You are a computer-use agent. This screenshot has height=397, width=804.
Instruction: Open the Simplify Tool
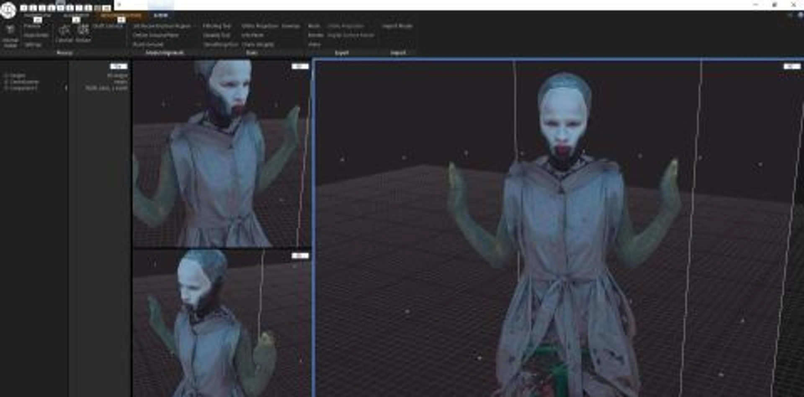(x=216, y=35)
